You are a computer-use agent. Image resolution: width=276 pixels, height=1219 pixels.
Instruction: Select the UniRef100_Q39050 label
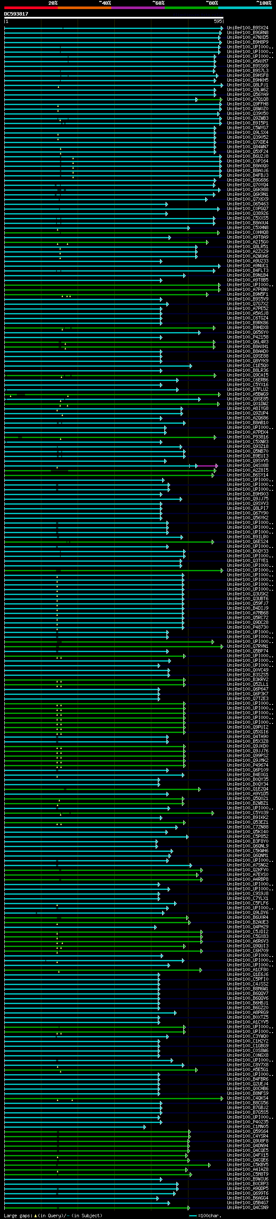click(x=248, y=114)
